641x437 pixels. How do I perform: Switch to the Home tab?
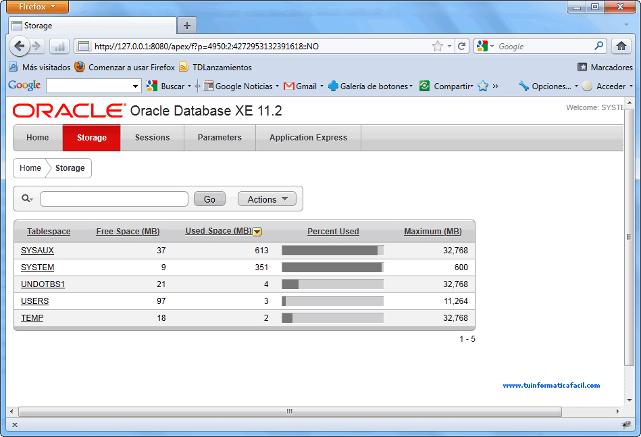click(38, 138)
